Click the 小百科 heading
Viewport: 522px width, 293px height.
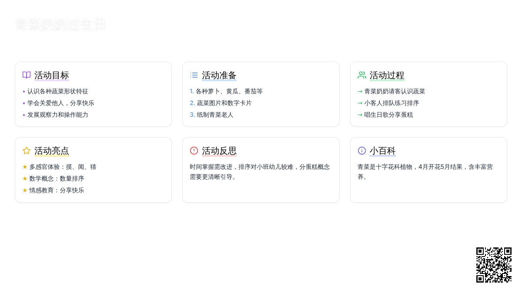coord(382,151)
